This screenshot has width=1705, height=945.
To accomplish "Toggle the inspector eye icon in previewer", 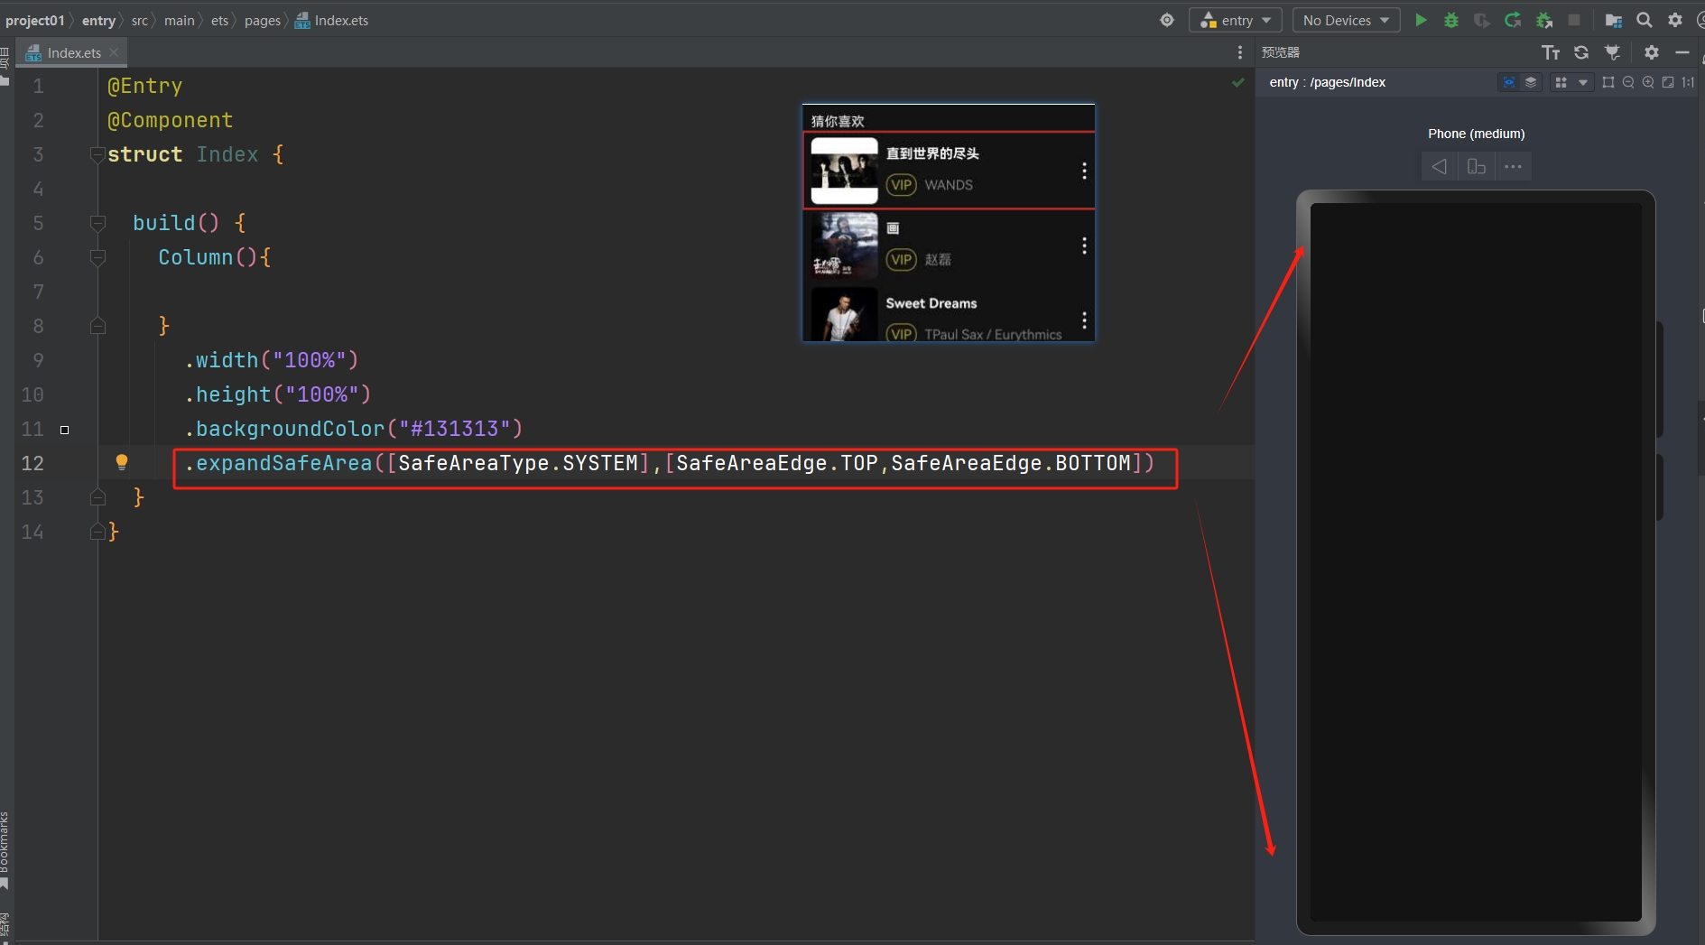I will click(x=1508, y=82).
